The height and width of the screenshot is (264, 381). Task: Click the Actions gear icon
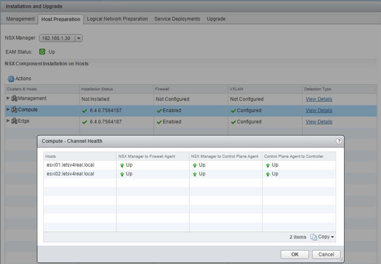coord(11,79)
